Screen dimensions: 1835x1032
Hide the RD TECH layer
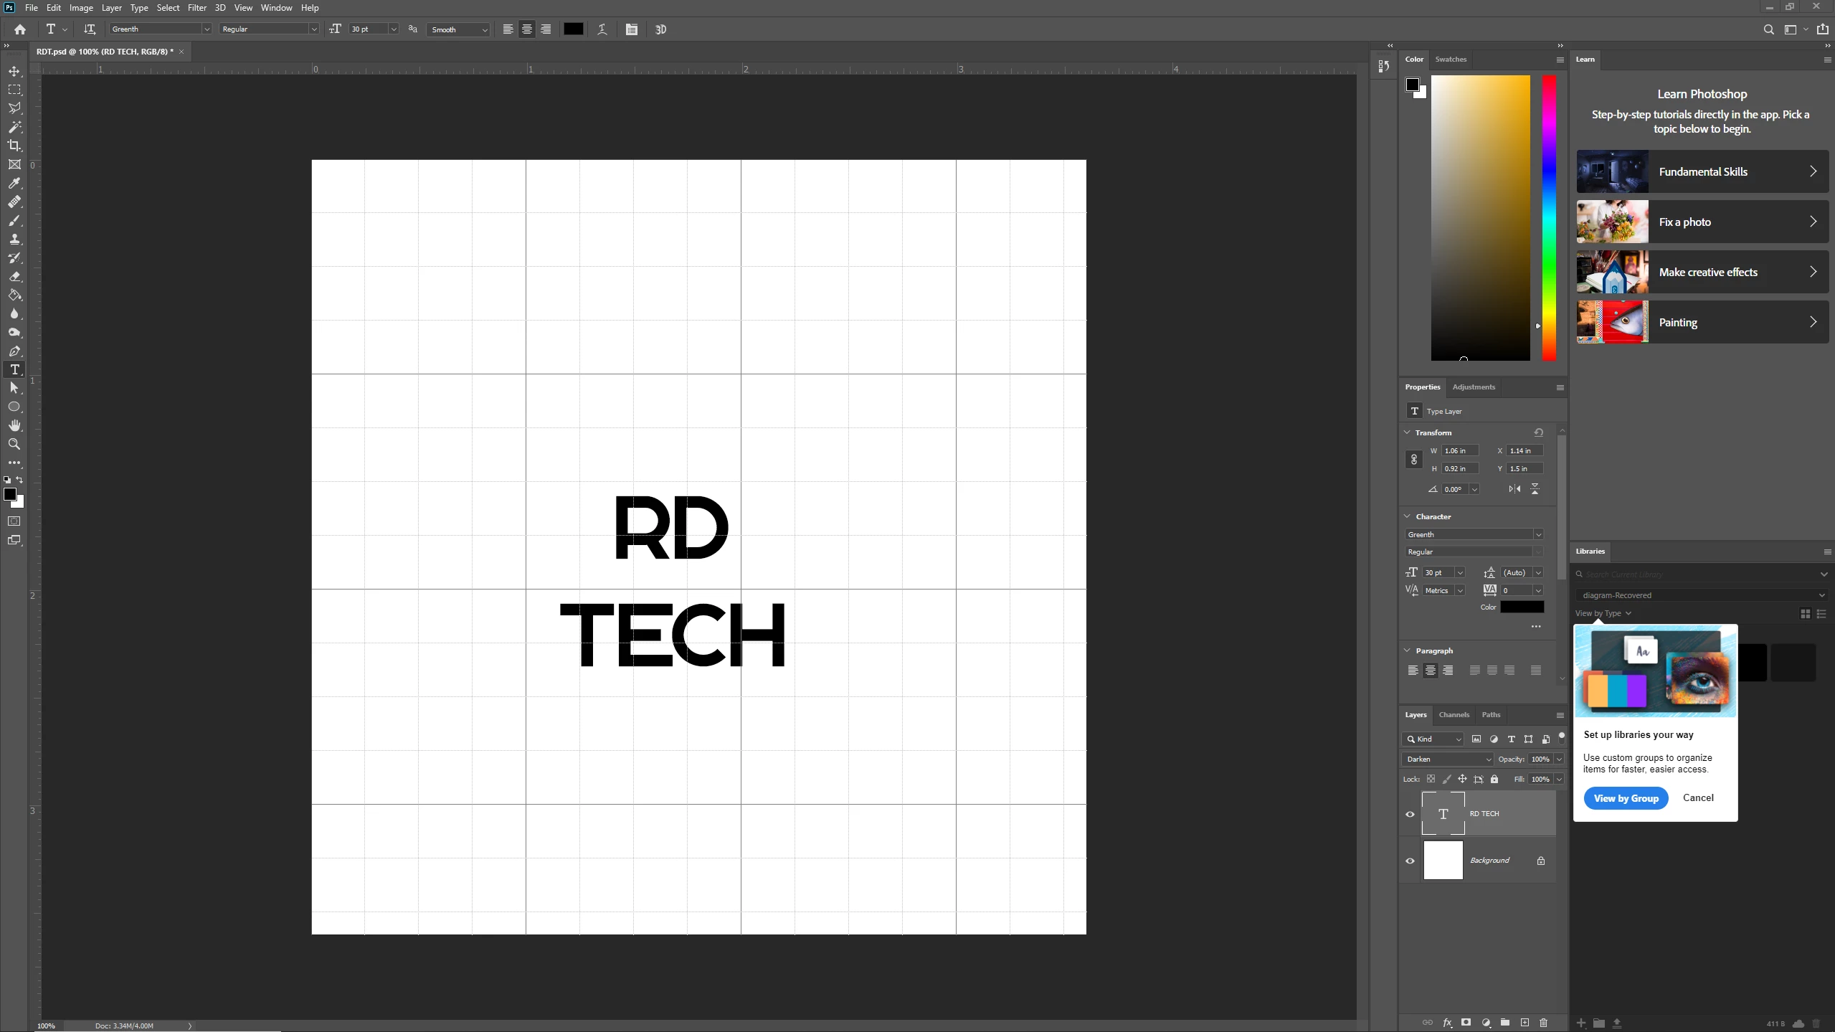pos(1410,814)
